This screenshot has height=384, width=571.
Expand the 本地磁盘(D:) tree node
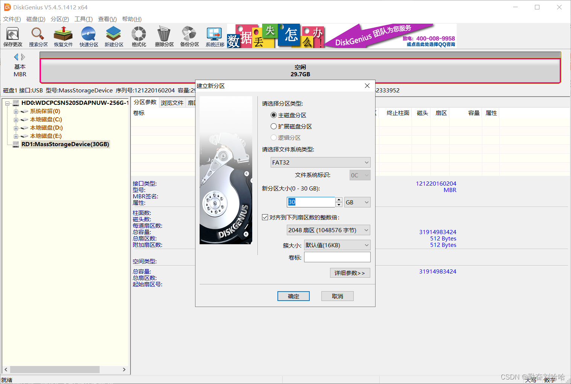[x=16, y=128]
